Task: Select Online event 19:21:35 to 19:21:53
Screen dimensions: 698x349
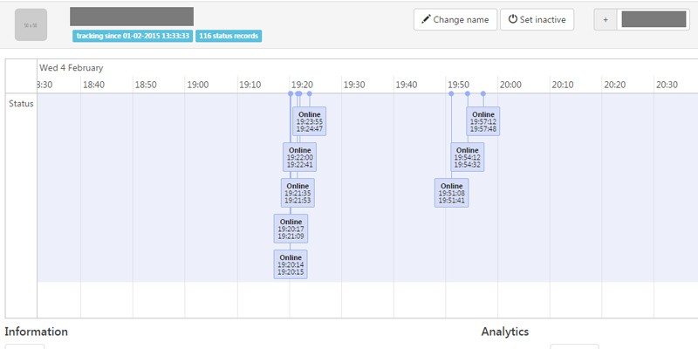Action: [298, 193]
